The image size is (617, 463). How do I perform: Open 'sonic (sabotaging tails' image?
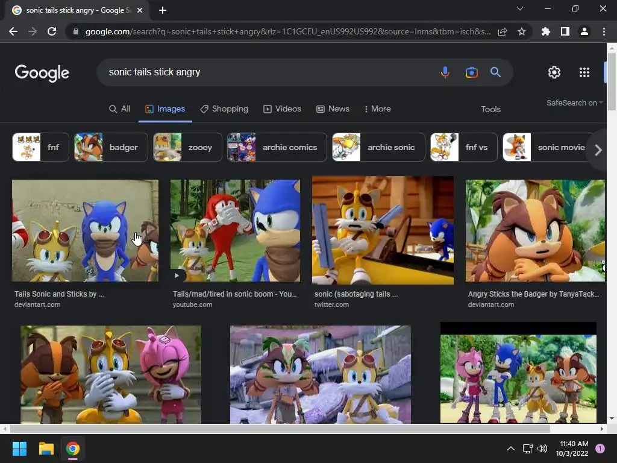[x=383, y=230]
